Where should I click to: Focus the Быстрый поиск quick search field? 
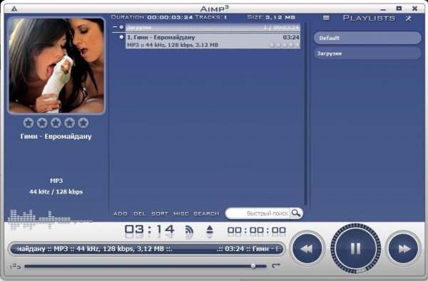tap(258, 213)
